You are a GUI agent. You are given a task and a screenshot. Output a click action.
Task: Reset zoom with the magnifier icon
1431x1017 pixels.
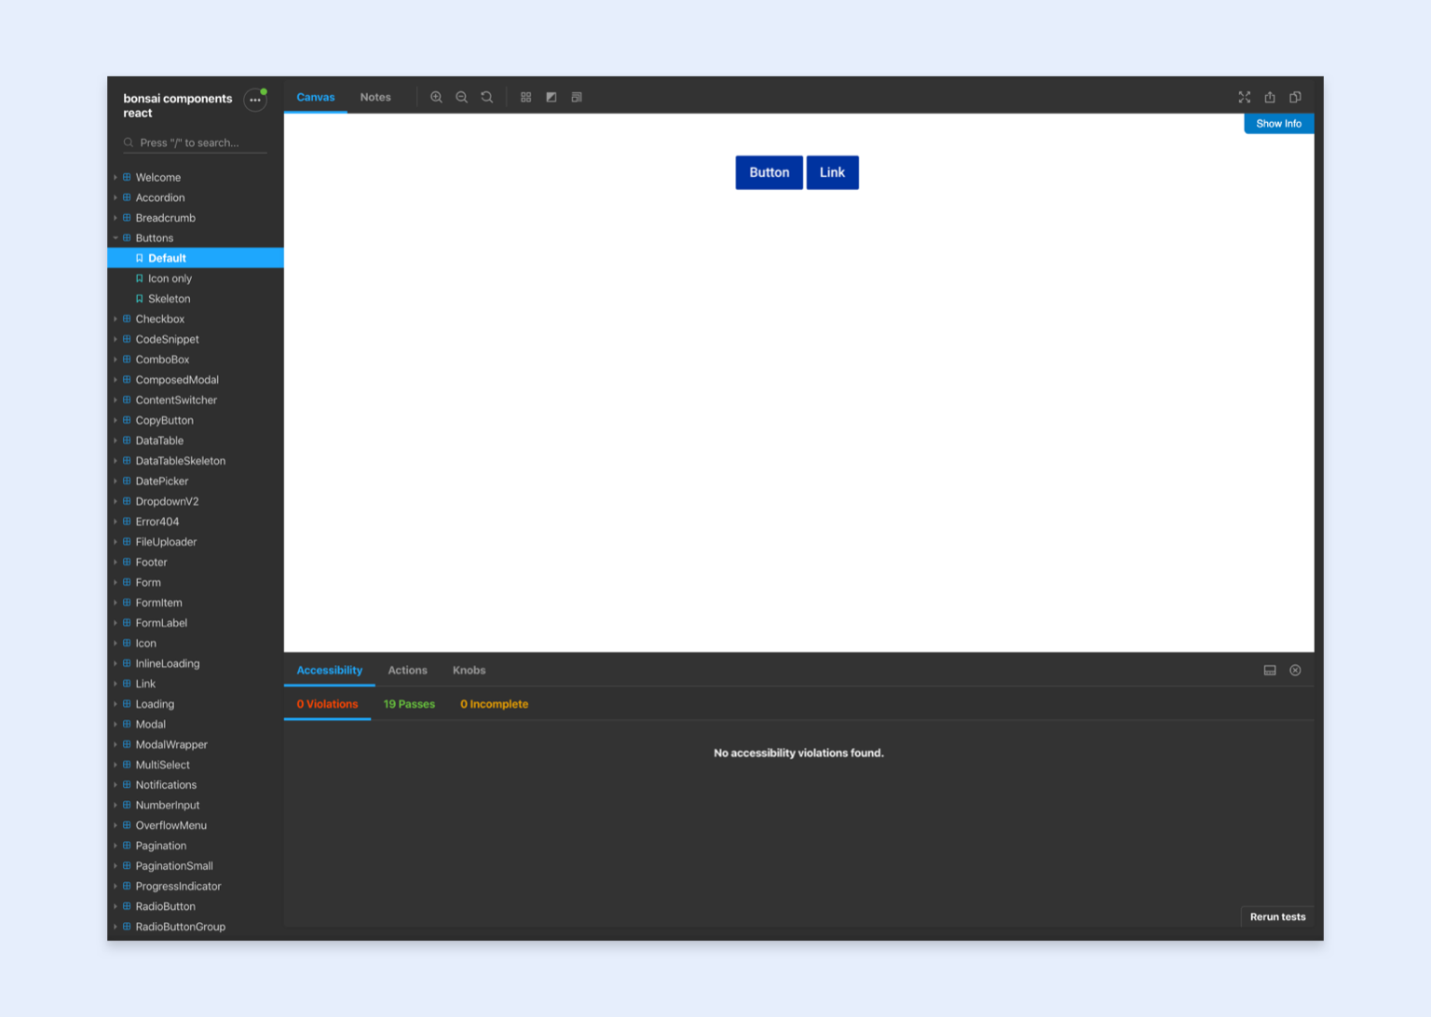[486, 97]
